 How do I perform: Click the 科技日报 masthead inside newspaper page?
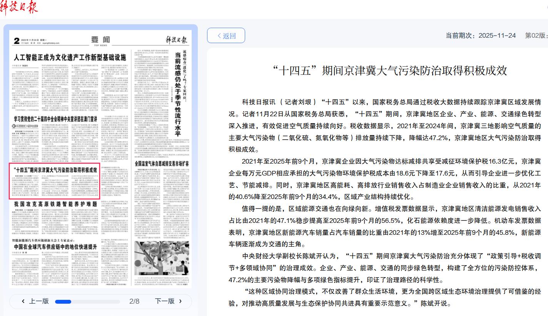[176, 40]
